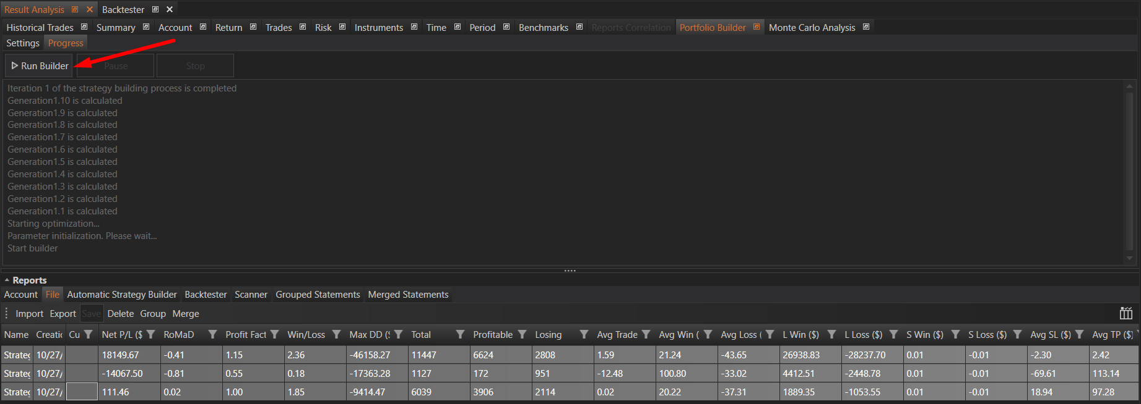
Task: Click the filter icon on Profit Factor column
Action: click(x=274, y=334)
